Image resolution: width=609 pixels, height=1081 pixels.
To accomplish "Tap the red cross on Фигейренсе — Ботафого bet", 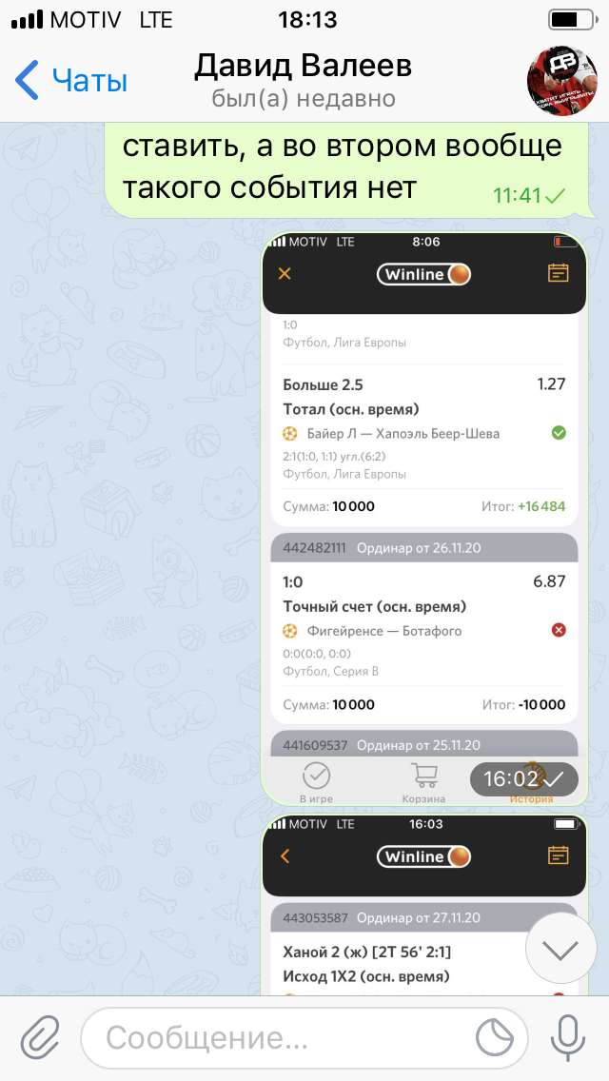I will tap(559, 630).
